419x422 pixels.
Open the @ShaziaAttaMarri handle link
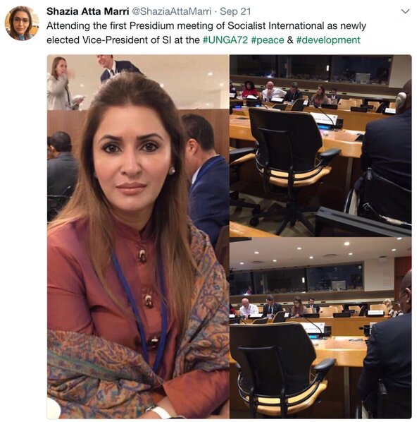click(x=171, y=11)
